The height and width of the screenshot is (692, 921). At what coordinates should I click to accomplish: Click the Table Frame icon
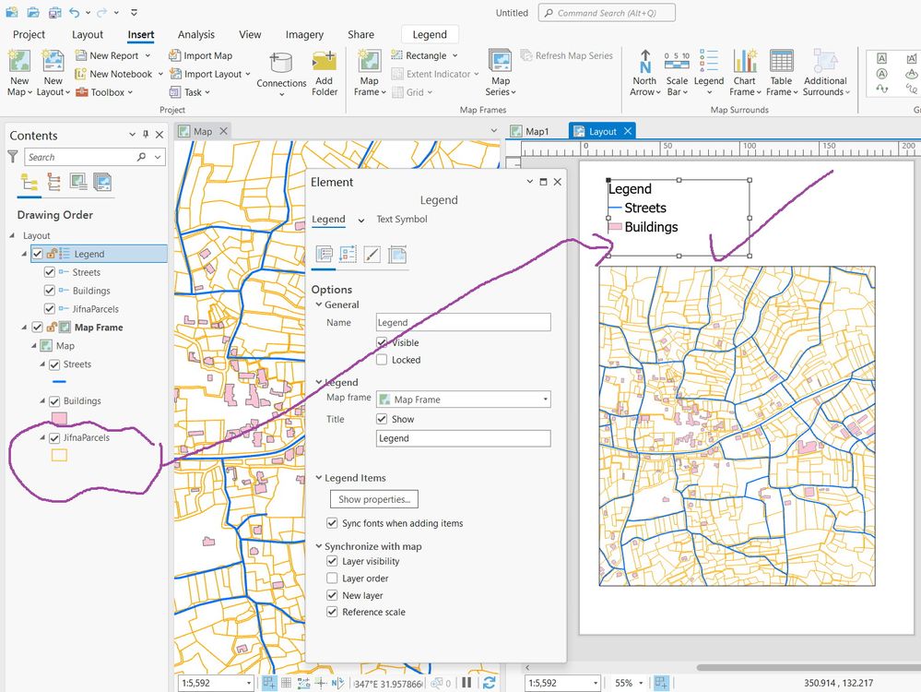point(780,62)
